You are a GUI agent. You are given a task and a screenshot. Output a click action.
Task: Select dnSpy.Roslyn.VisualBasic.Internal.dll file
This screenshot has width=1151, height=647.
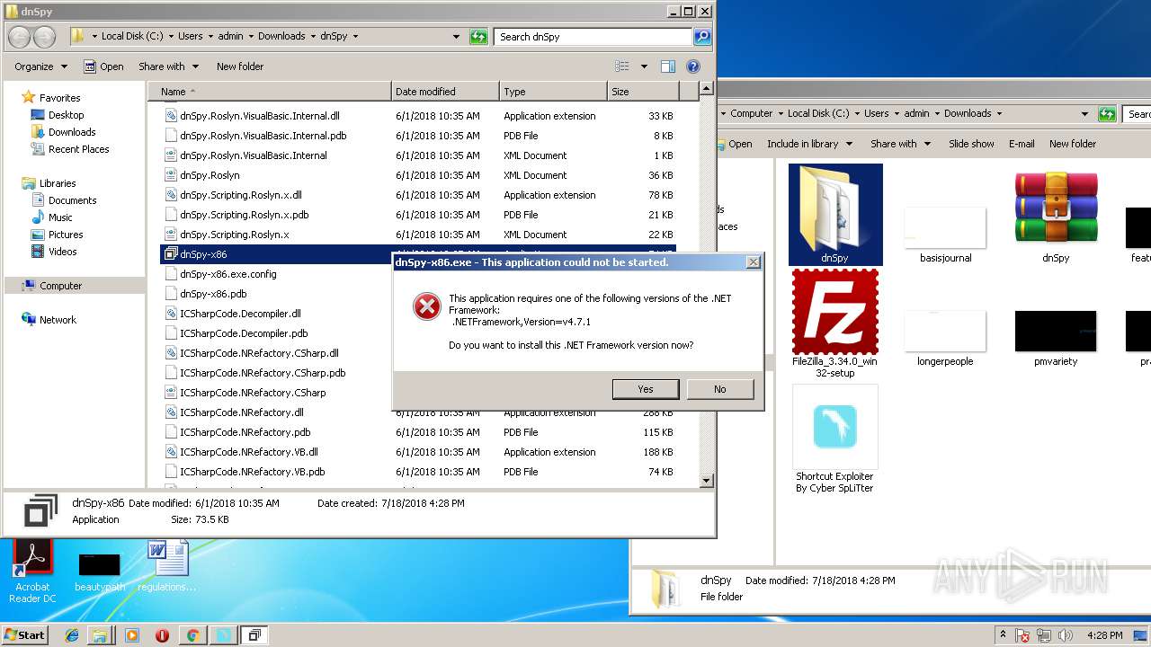[x=259, y=116]
